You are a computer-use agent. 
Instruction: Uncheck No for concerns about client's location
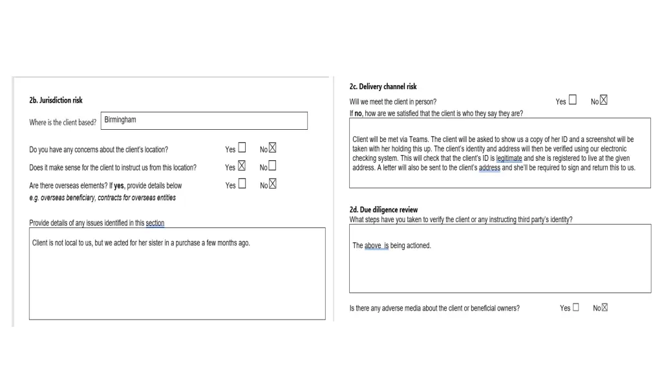click(x=272, y=149)
